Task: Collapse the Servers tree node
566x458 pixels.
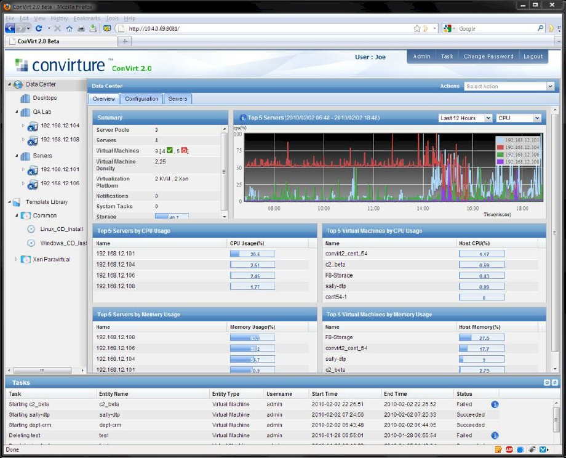Action: 17,156
